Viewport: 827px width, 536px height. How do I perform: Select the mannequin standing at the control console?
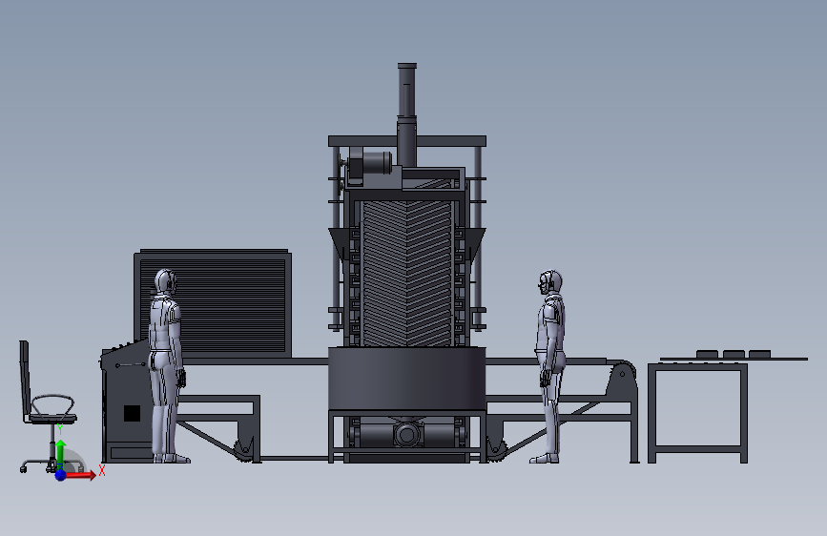click(x=168, y=366)
